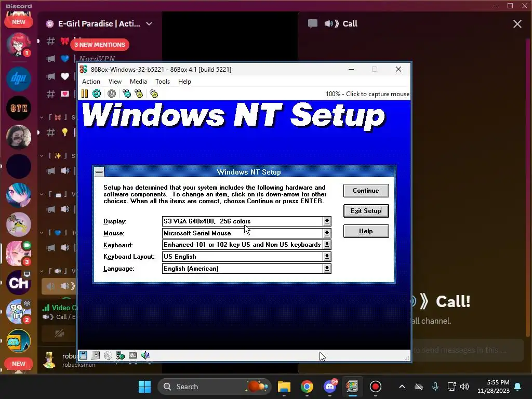
Task: Click the grayed hard disk status icon
Action: (x=96, y=355)
